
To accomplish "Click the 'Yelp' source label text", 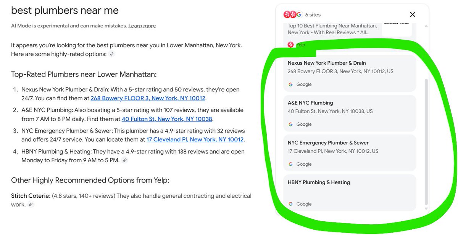I will click(x=301, y=45).
